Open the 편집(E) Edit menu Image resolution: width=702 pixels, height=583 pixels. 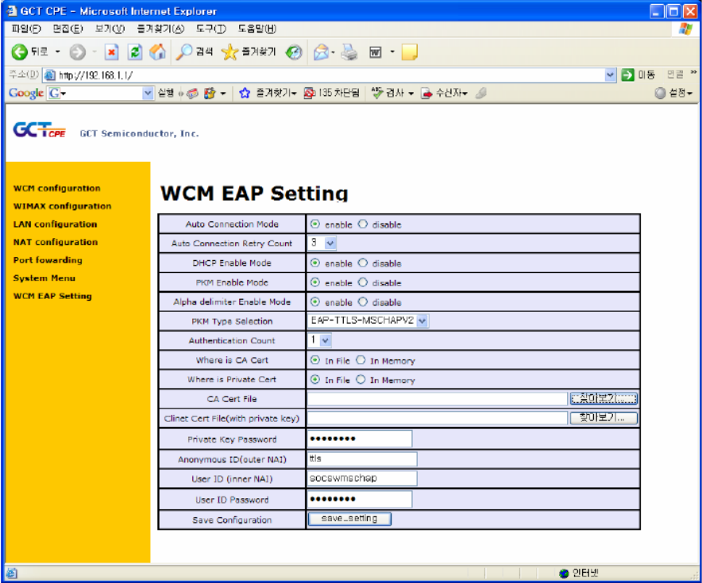coord(67,29)
